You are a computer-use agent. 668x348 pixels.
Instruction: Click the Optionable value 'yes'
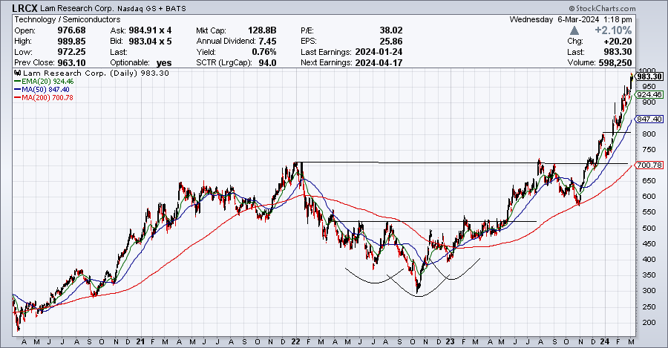[164, 63]
